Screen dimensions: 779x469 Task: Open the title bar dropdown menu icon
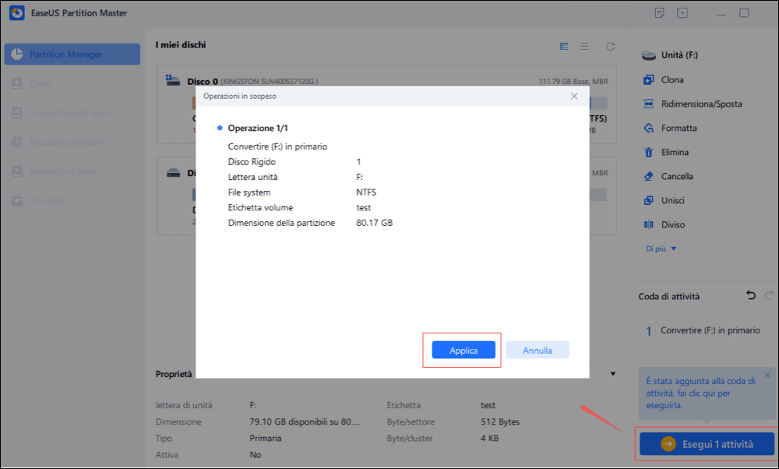pos(682,13)
